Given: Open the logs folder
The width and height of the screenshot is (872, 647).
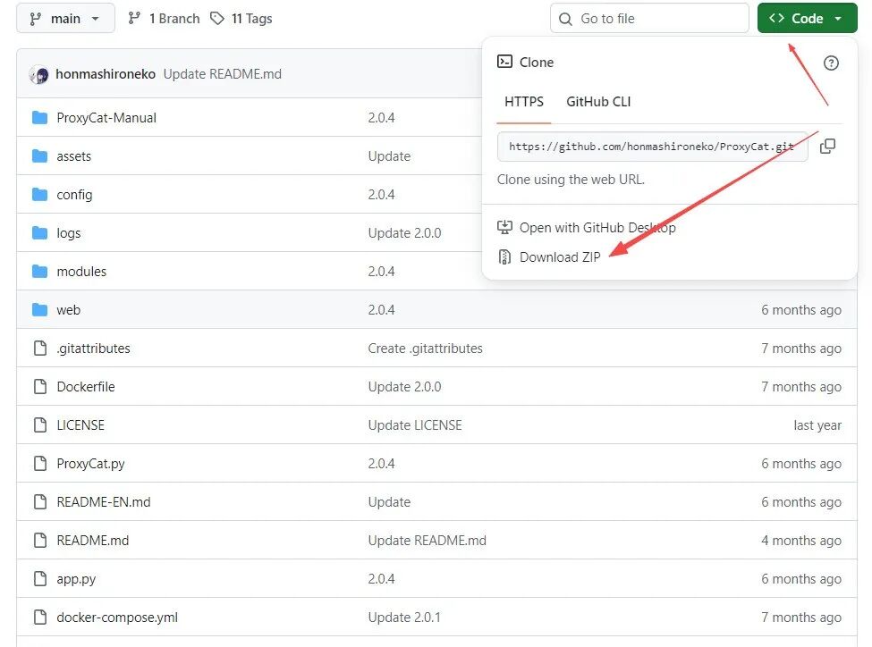Looking at the screenshot, I should [x=68, y=233].
